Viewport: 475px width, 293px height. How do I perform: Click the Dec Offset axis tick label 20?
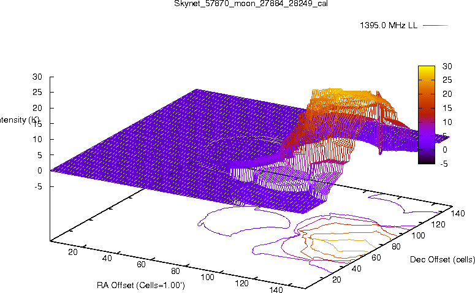(x=336, y=280)
